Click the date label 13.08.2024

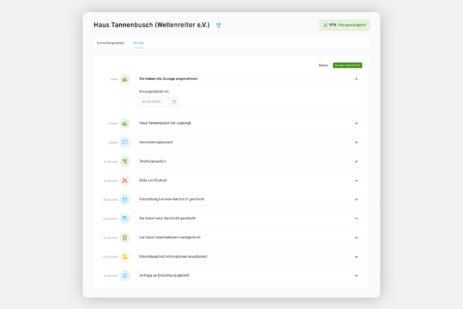pos(111,181)
